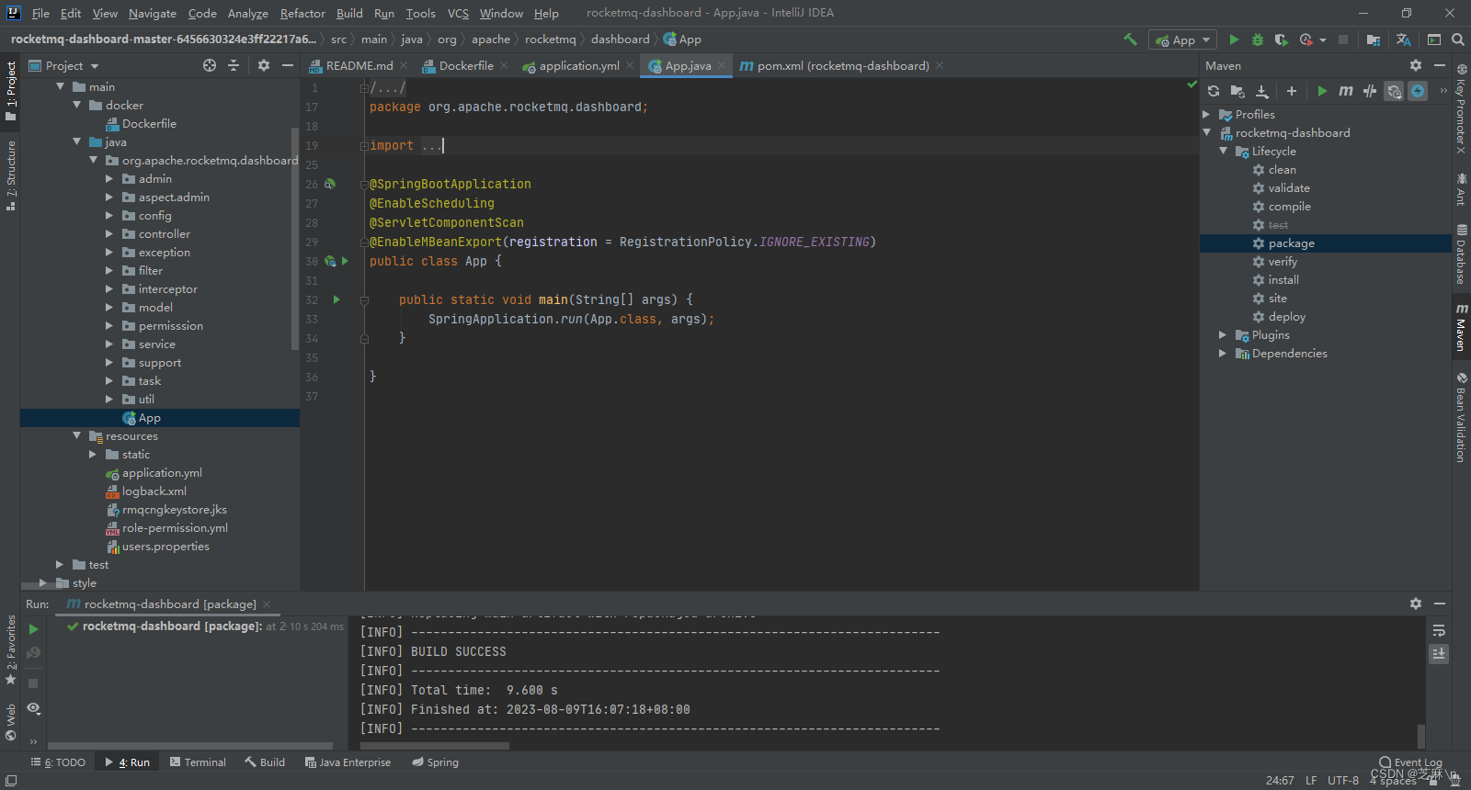Click the run gutter arrow beside class App
Viewport: 1471px width, 790px height.
(x=346, y=261)
